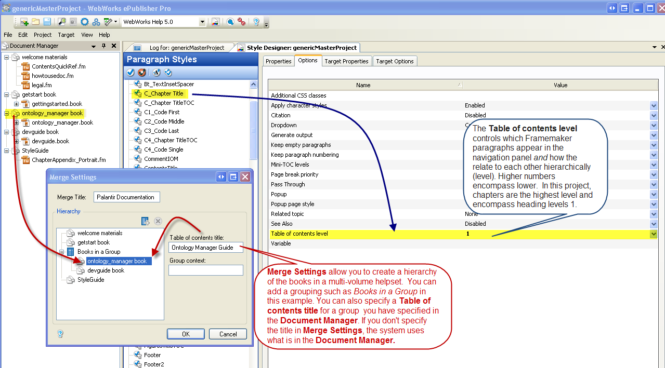The image size is (665, 368).
Task: Click the Open project folder icon
Action: pyautogui.click(x=35, y=22)
